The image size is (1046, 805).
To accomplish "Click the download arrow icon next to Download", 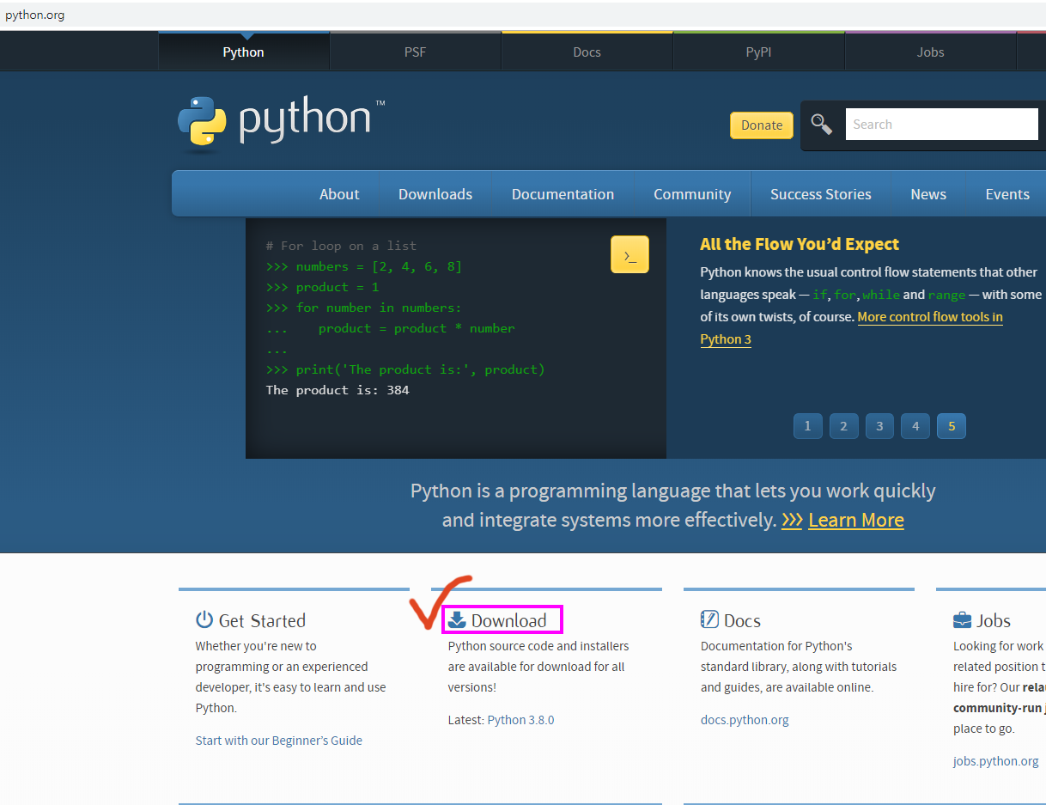I will coord(457,619).
